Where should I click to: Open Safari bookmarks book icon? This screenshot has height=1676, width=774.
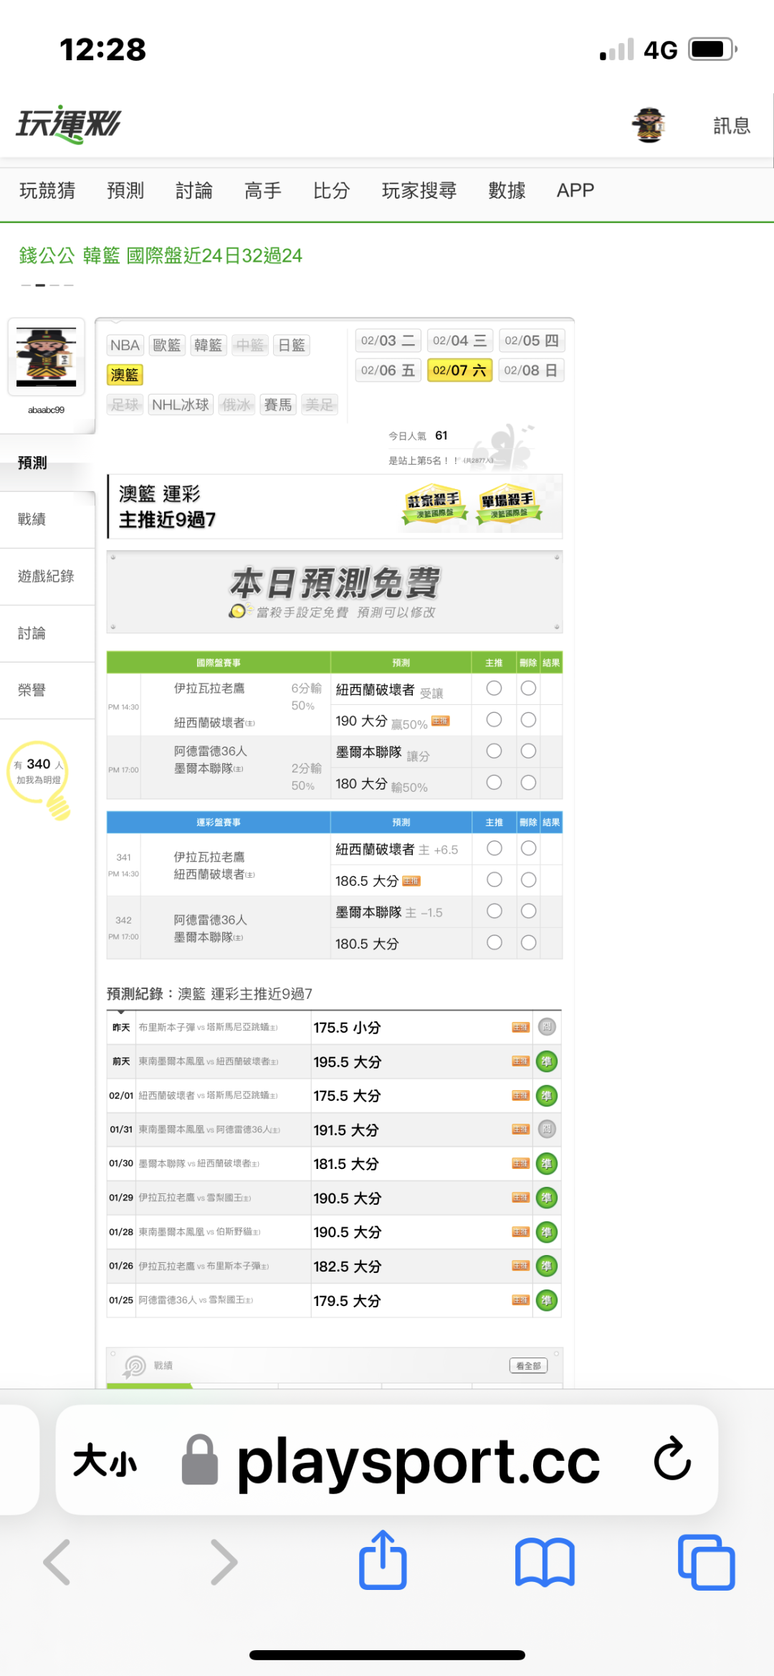pos(545,1562)
